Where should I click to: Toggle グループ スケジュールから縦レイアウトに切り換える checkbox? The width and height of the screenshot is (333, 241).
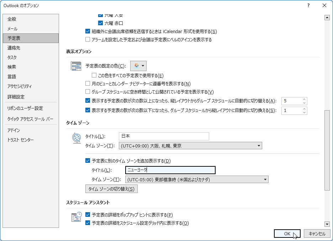click(88, 110)
